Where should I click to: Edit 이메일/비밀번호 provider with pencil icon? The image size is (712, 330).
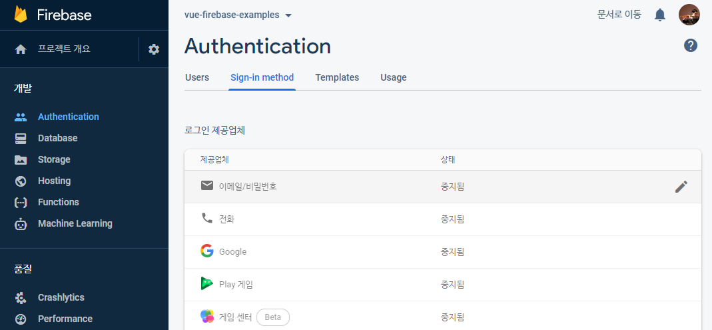pos(681,187)
